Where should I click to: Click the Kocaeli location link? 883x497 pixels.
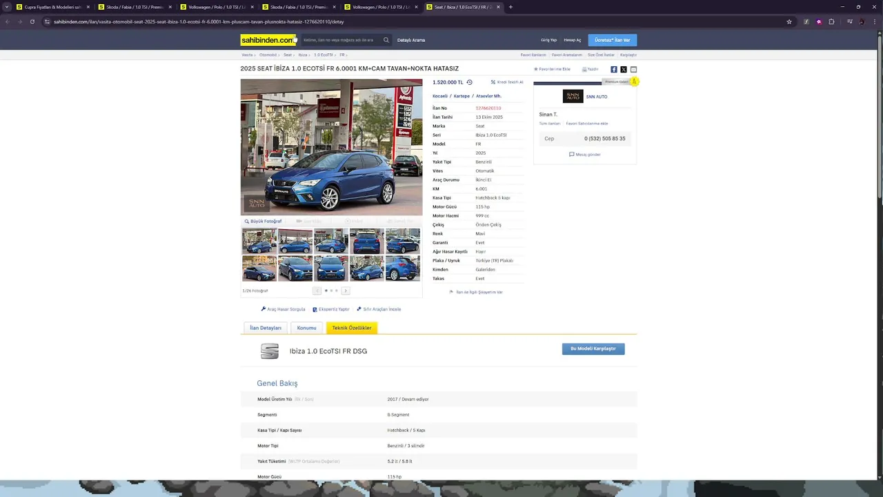440,96
